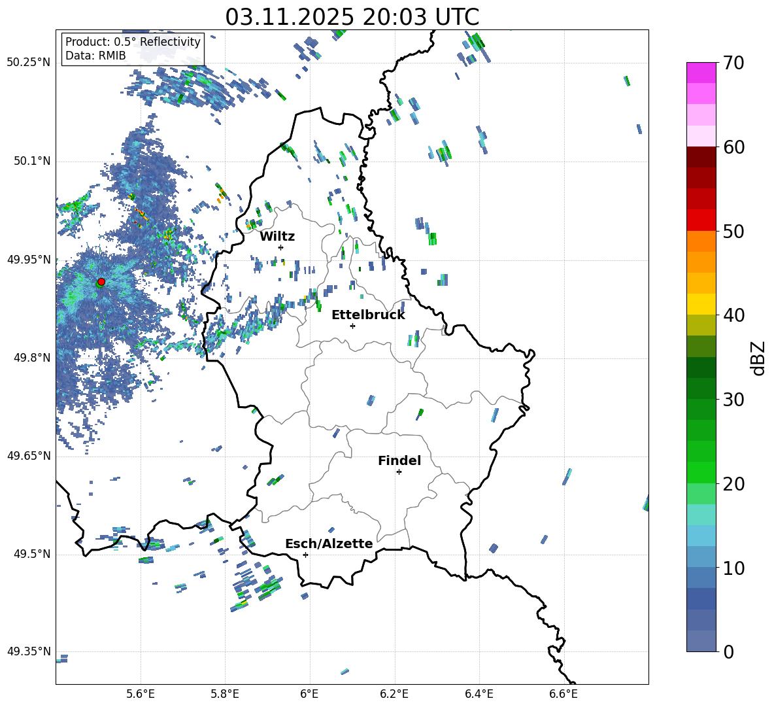This screenshot has height=707, width=774.
Task: Click the Data: RMIB source text
Action: point(95,56)
